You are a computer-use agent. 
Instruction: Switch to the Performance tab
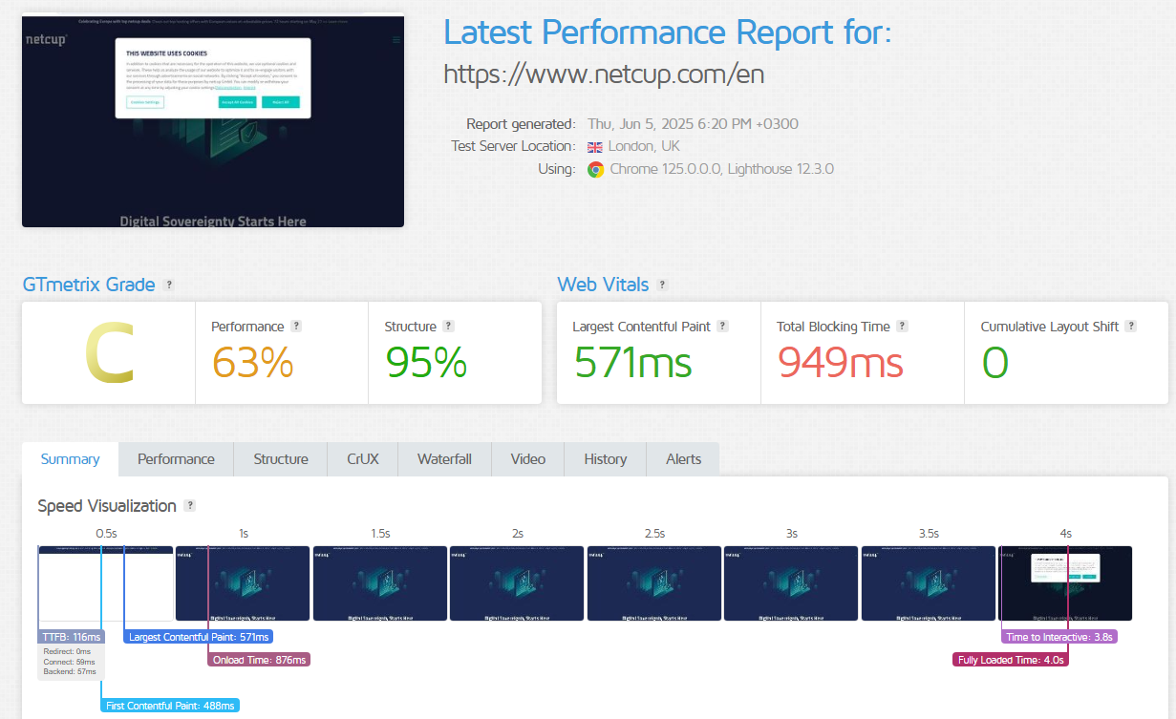176,459
